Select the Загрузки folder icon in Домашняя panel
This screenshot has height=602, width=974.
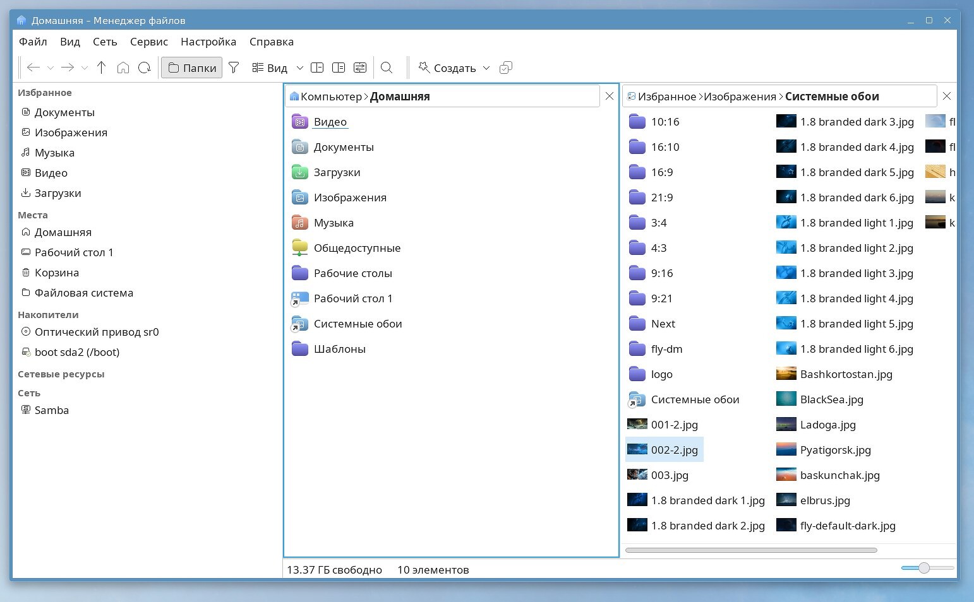point(300,172)
